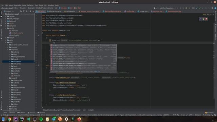
Task: Click the intention bulb icon beside is_dir line
Action: (x=50, y=40)
